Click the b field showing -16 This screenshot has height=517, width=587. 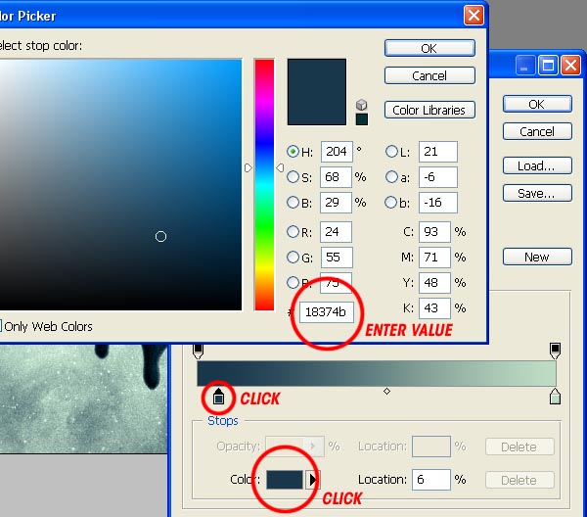438,203
